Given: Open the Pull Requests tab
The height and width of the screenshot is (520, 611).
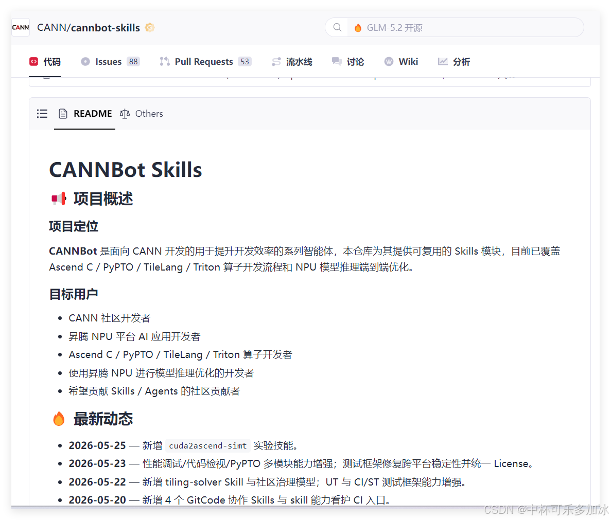Looking at the screenshot, I should tap(205, 62).
